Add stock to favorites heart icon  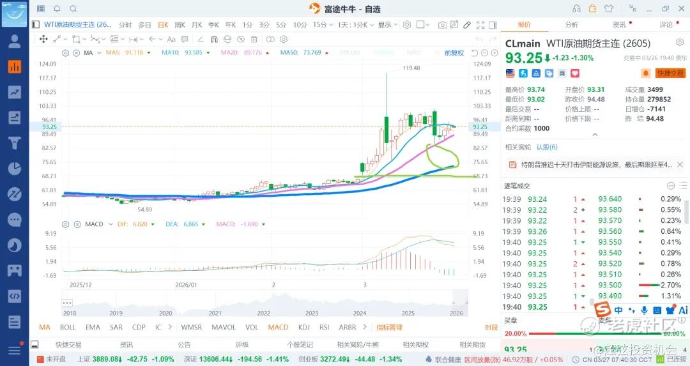(575, 73)
